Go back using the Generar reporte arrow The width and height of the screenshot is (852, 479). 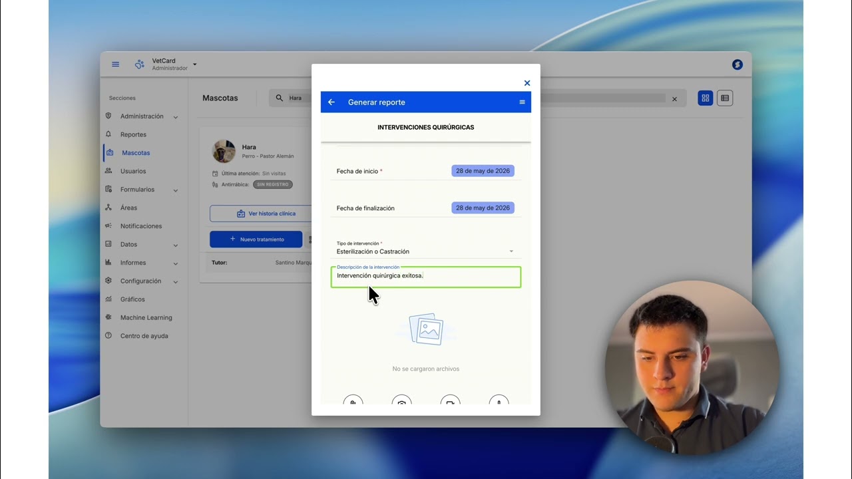(331, 102)
